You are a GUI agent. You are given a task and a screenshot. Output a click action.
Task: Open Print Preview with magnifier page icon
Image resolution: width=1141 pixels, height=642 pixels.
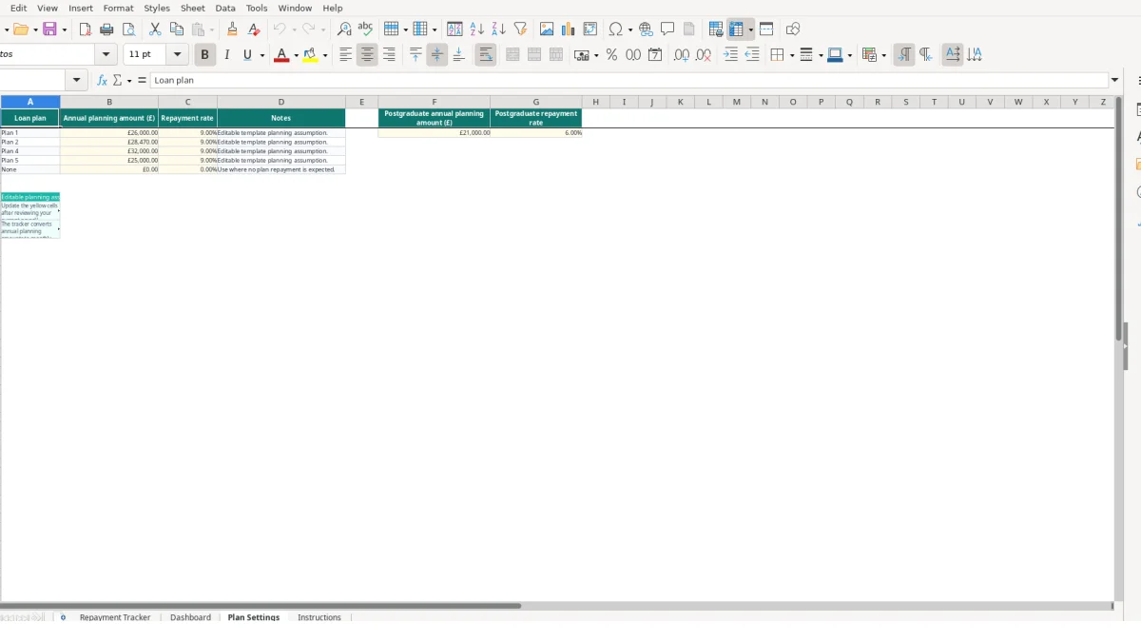[128, 29]
